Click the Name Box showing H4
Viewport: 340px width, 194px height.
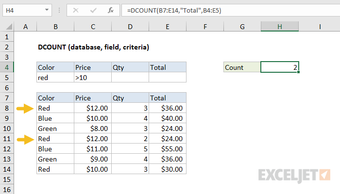coord(27,10)
